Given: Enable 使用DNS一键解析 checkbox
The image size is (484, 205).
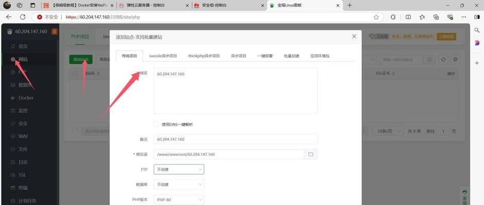Looking at the screenshot, I should tap(156, 125).
